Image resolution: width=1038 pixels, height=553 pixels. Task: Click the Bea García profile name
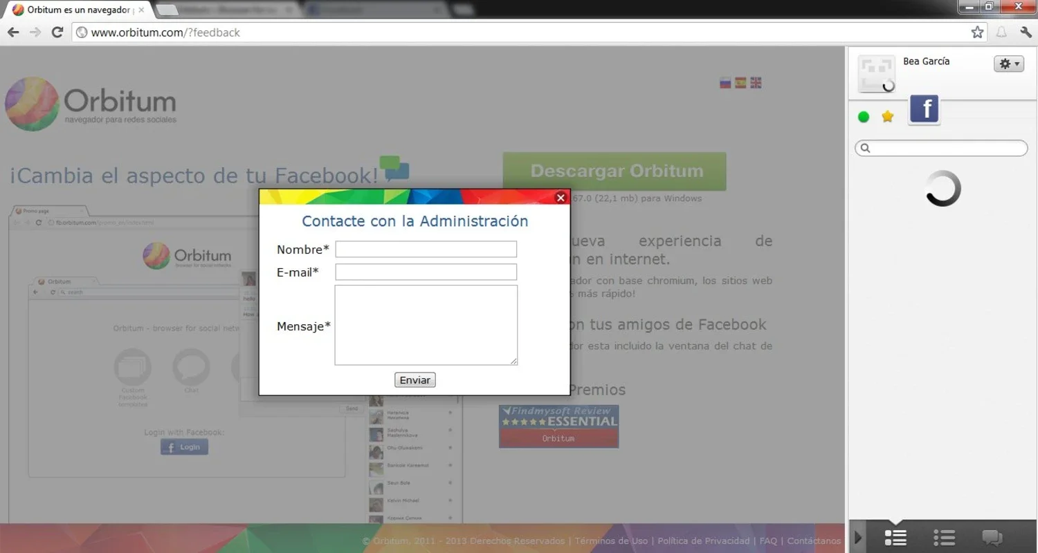tap(926, 62)
